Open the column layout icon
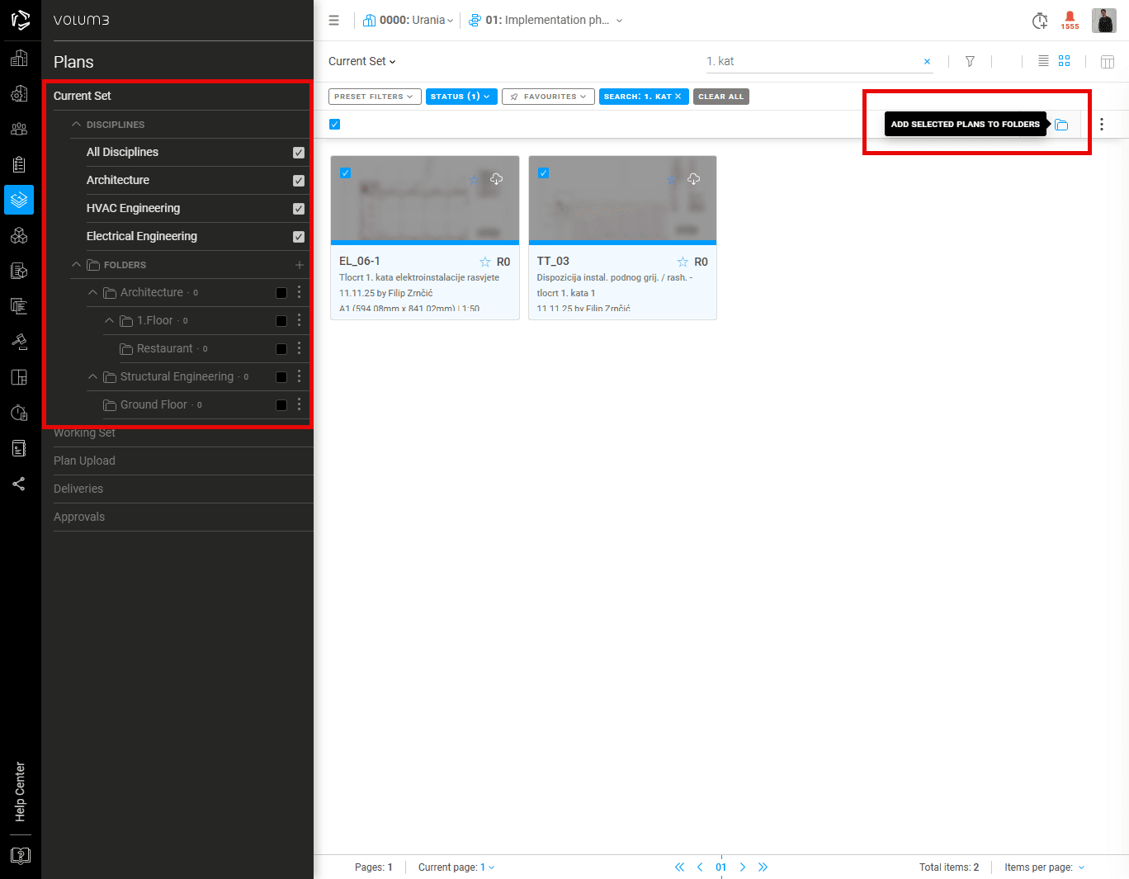1129x879 pixels. pos(1108,62)
